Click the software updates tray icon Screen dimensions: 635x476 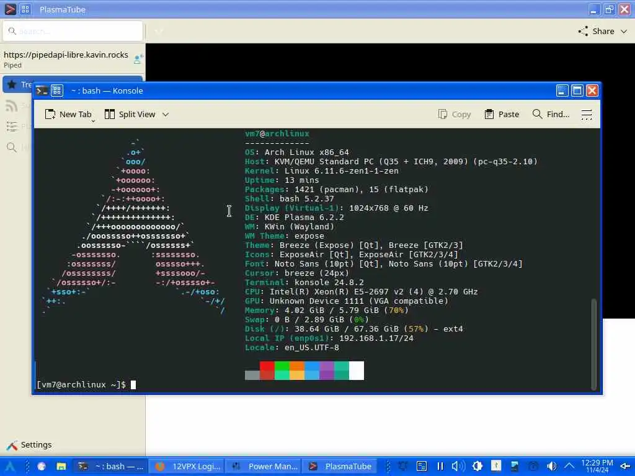(496, 466)
